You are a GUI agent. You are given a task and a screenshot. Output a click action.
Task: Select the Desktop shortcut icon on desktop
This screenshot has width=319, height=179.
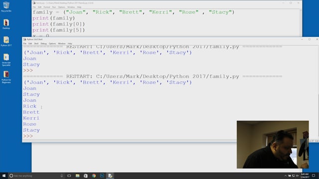coord(6,24)
